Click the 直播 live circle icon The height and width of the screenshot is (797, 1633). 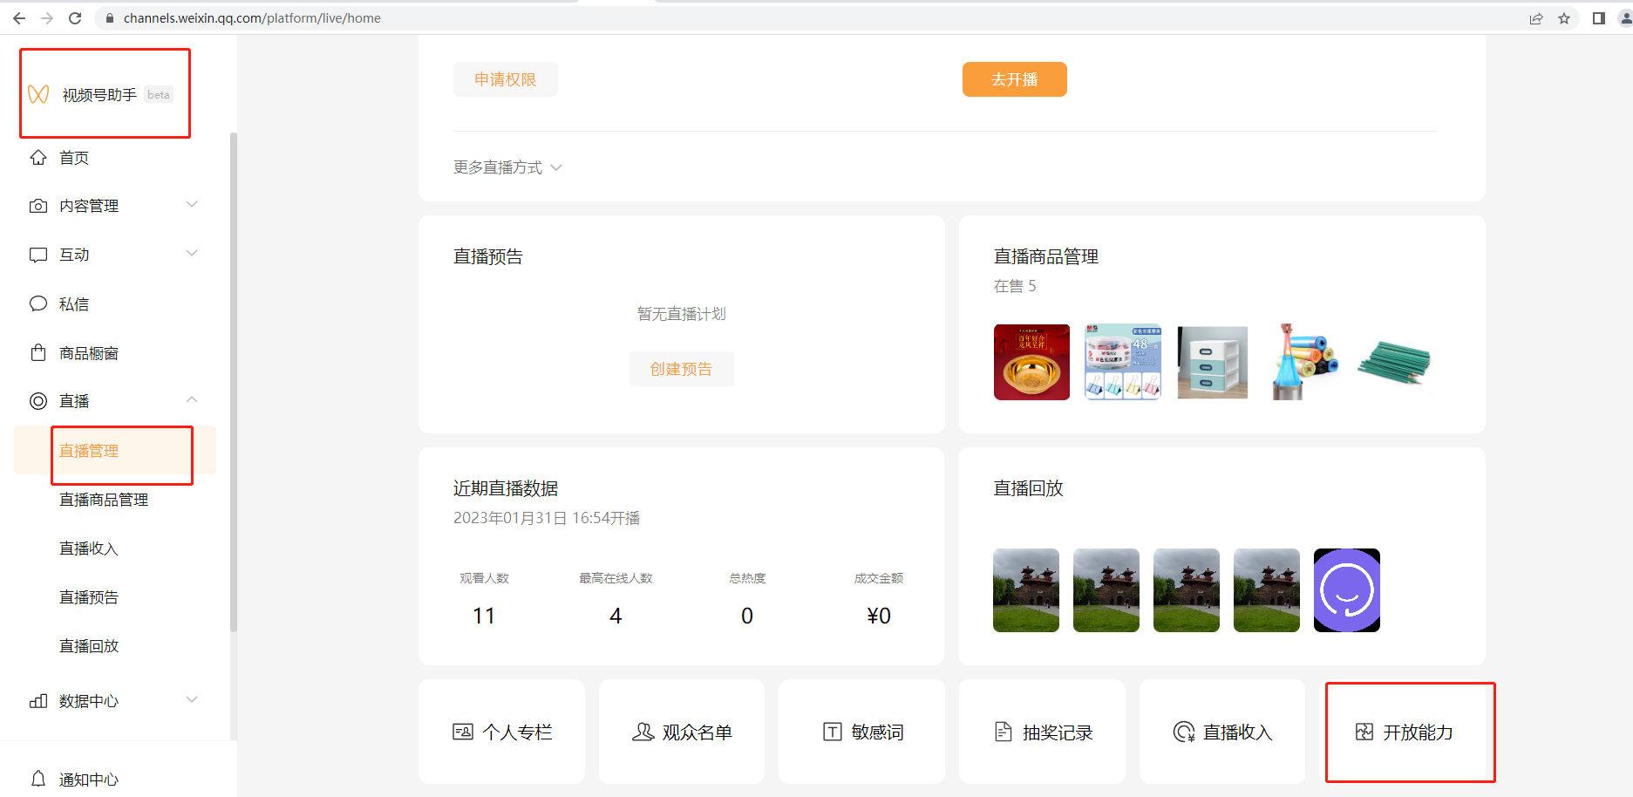(x=38, y=401)
